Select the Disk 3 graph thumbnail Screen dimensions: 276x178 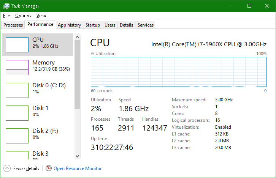[x=17, y=155]
